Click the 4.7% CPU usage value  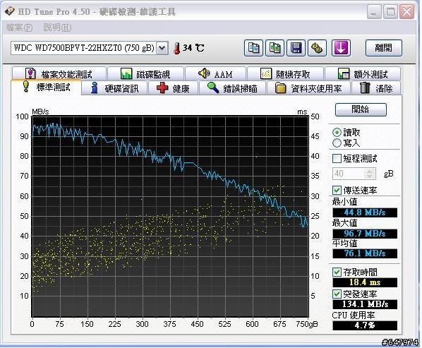(x=365, y=325)
